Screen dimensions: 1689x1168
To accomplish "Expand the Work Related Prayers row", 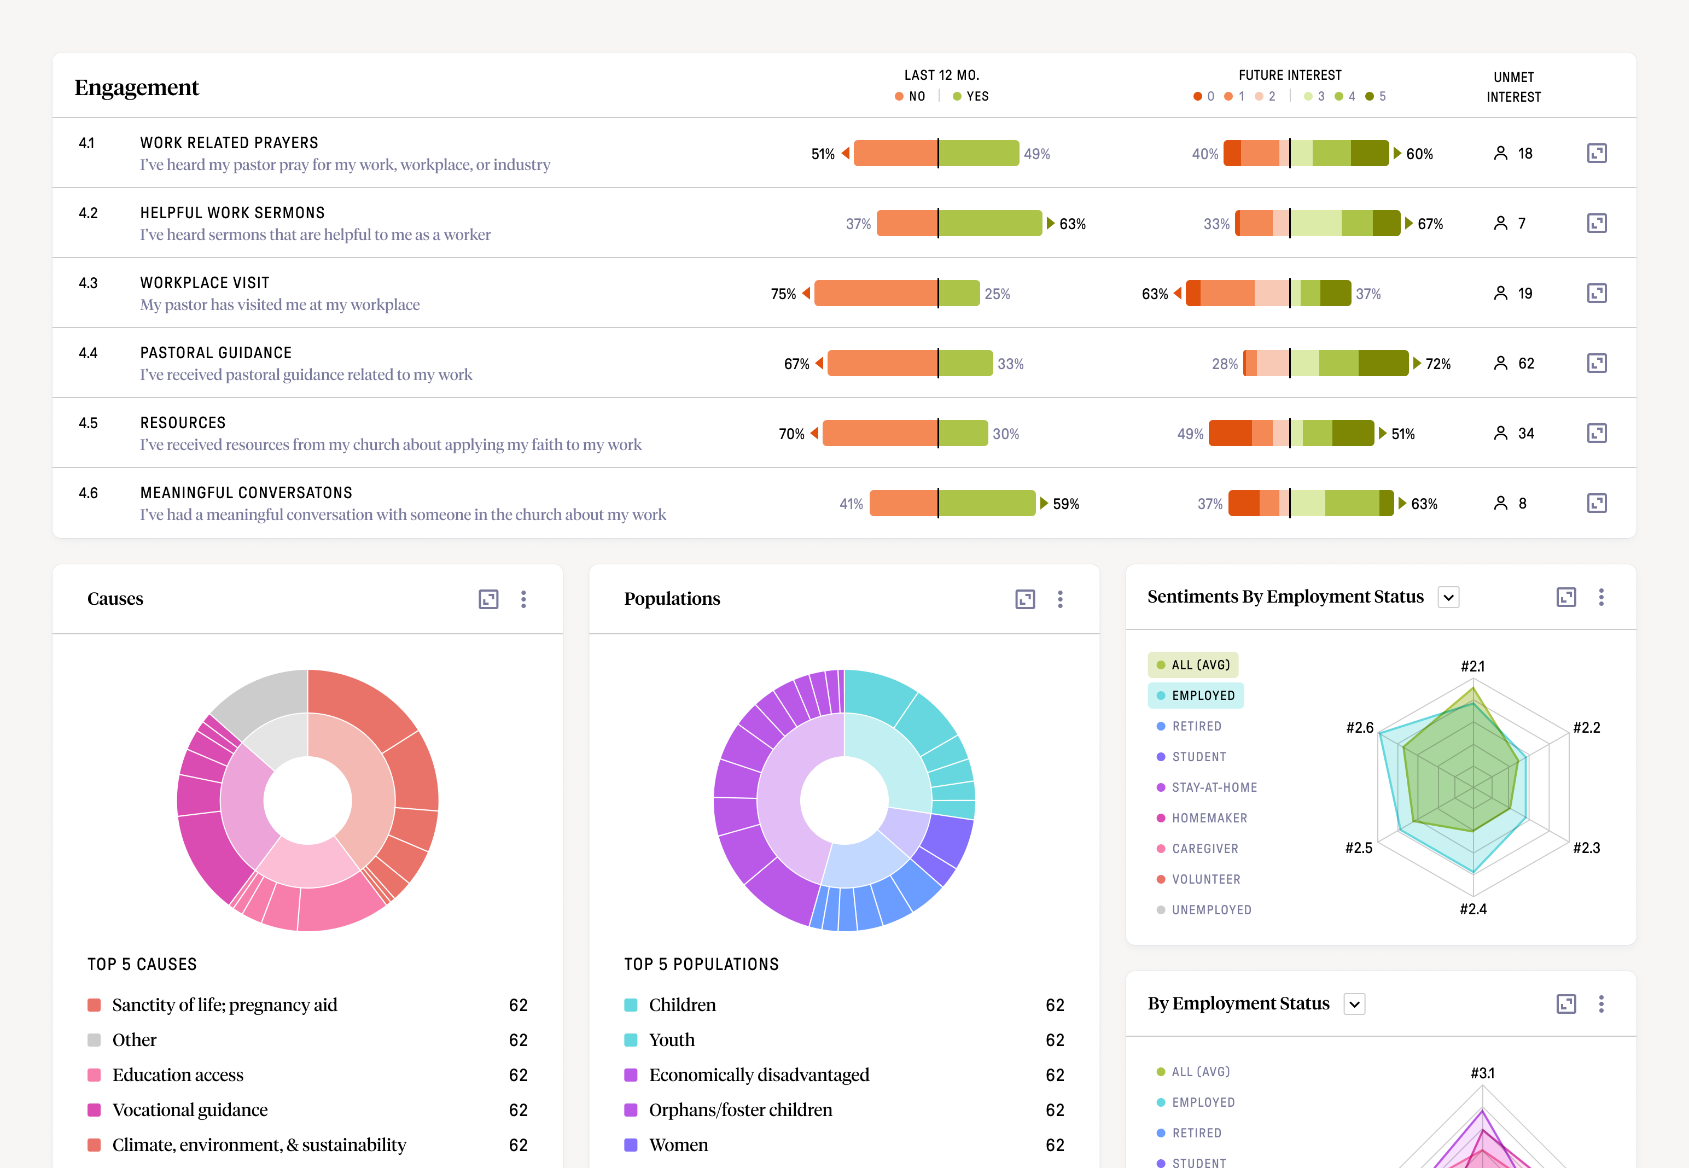I will tap(1596, 153).
